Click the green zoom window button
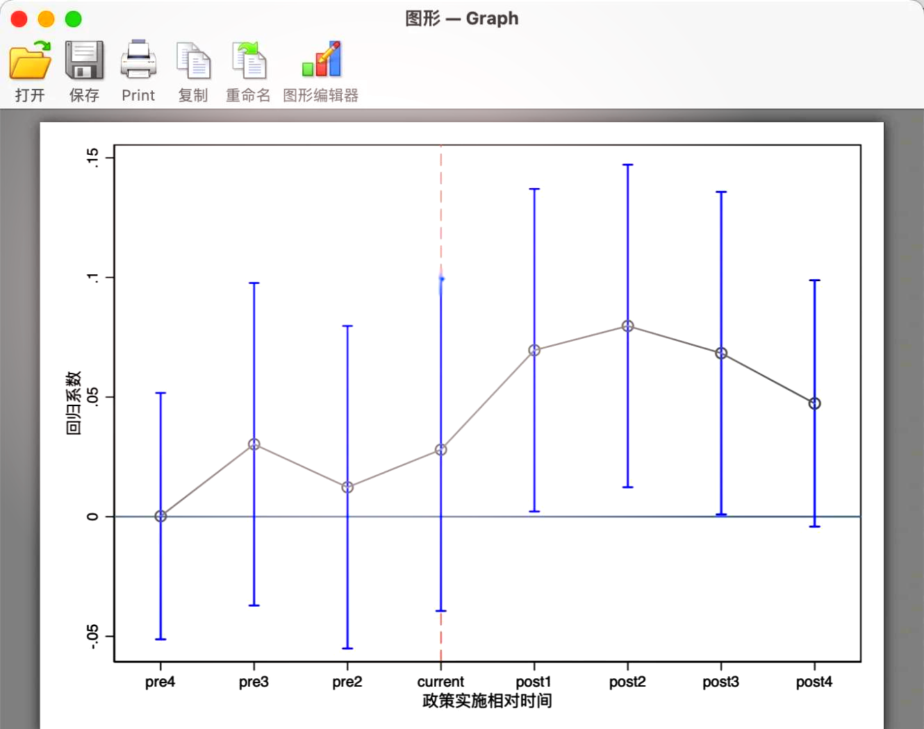Screen dimensions: 924x729 click(74, 19)
